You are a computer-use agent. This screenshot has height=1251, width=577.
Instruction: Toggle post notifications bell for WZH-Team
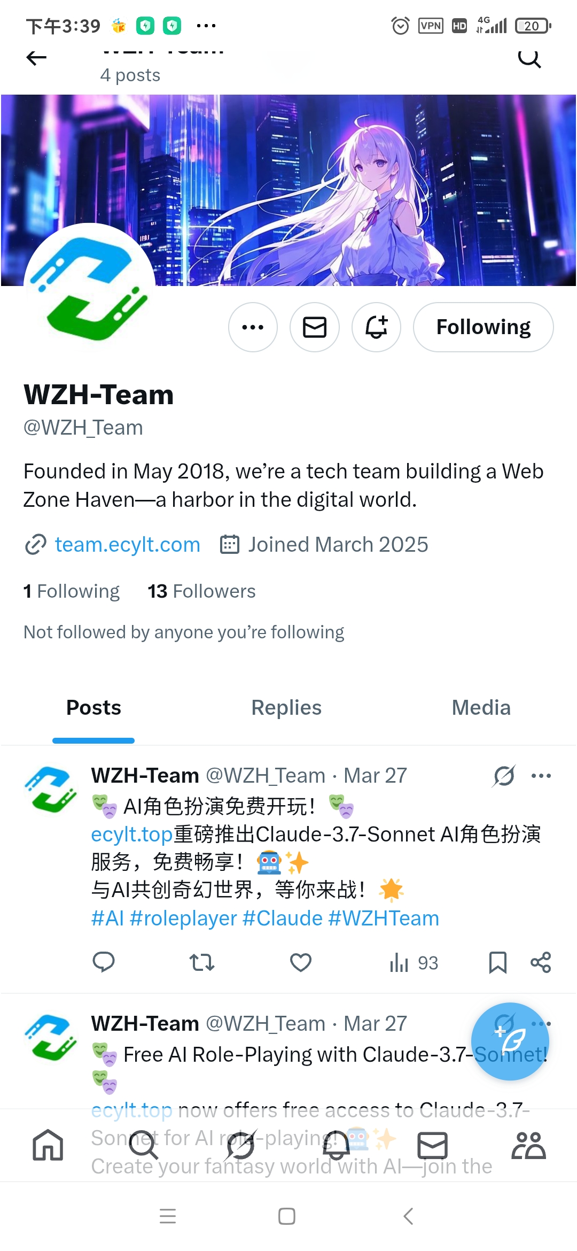tap(376, 327)
